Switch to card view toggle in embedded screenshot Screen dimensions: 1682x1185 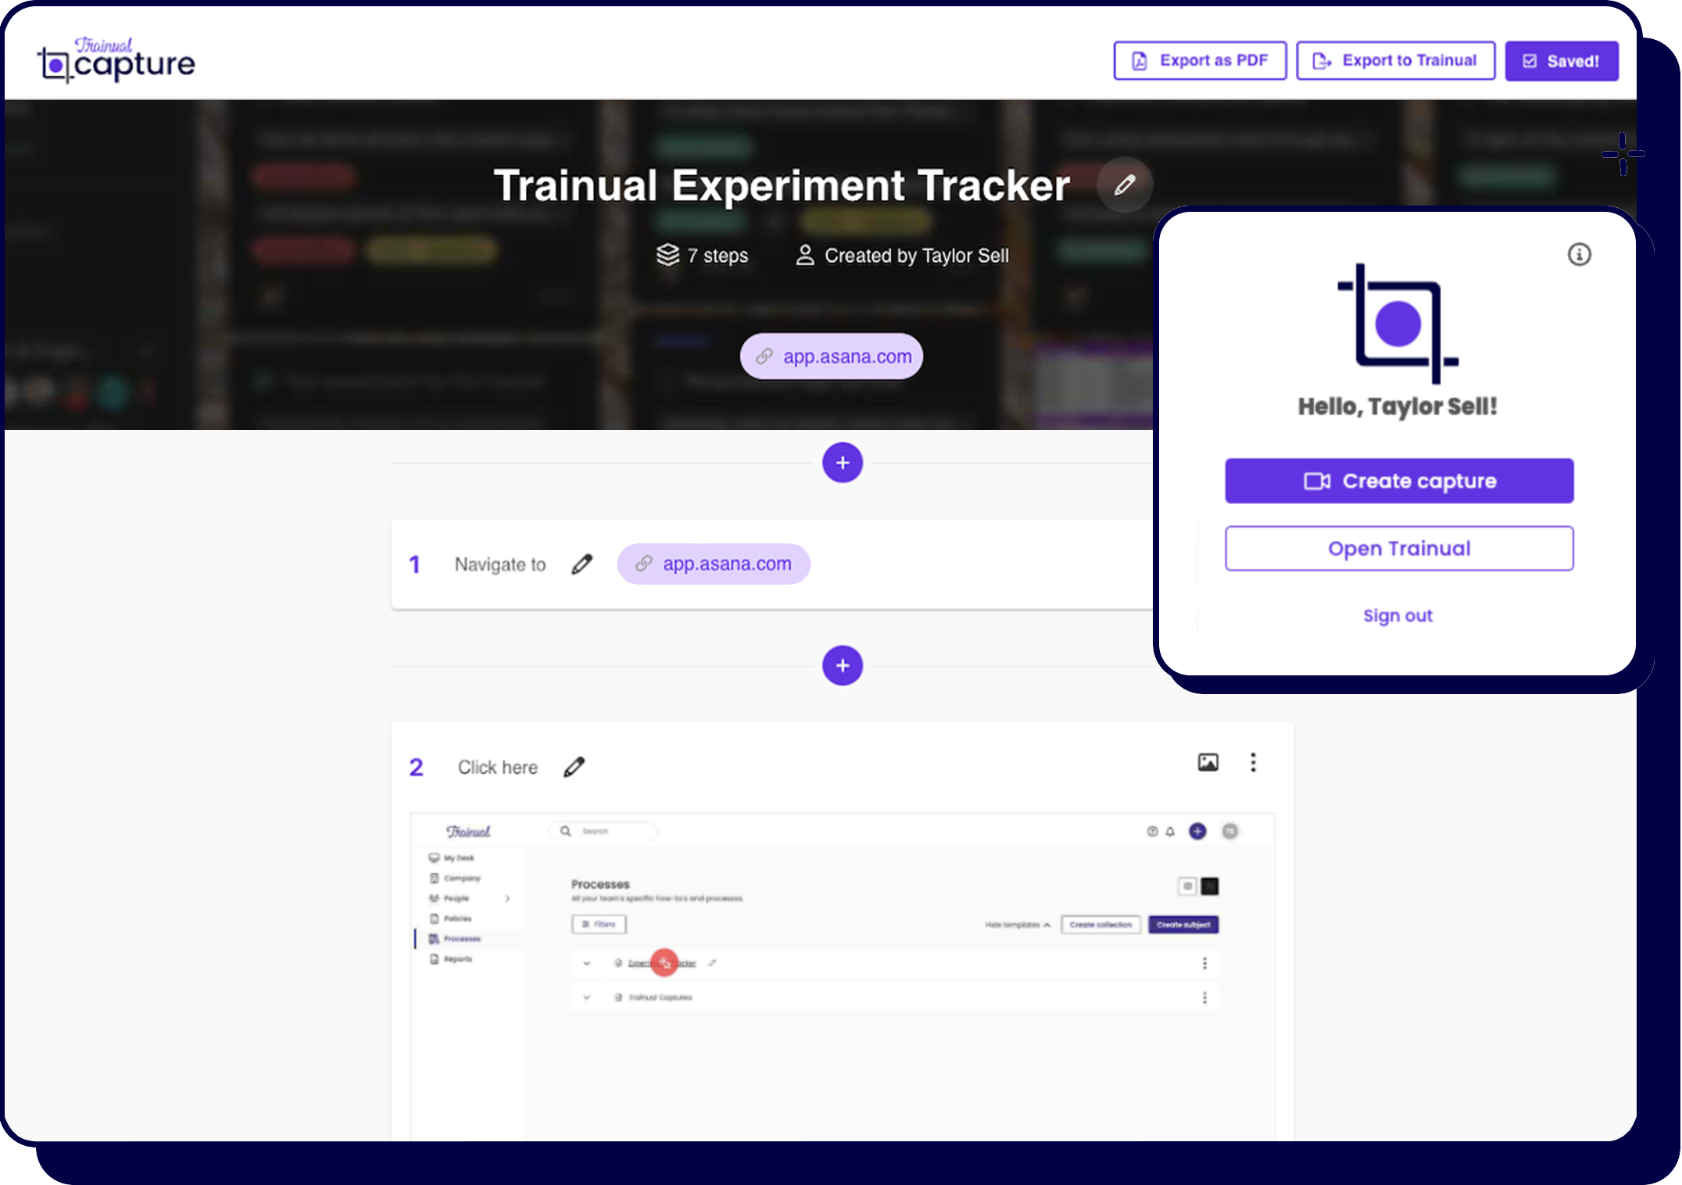tap(1188, 886)
